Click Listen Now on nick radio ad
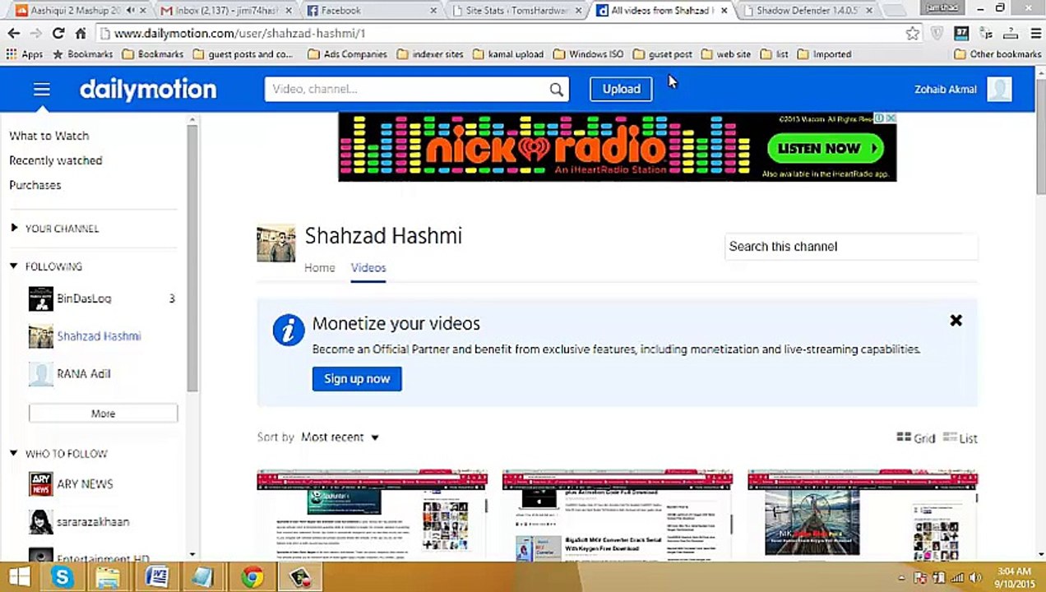The height and width of the screenshot is (592, 1046). click(825, 149)
